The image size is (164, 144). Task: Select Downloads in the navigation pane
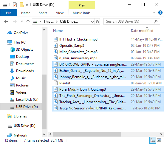(x=25, y=71)
